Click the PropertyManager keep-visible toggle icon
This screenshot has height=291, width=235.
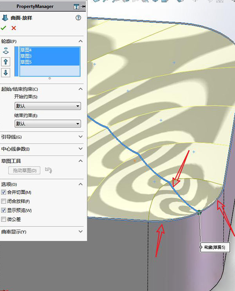(76, 7)
